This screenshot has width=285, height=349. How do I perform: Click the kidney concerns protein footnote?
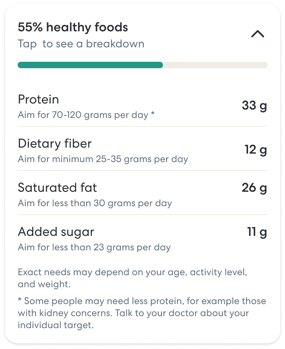click(141, 313)
